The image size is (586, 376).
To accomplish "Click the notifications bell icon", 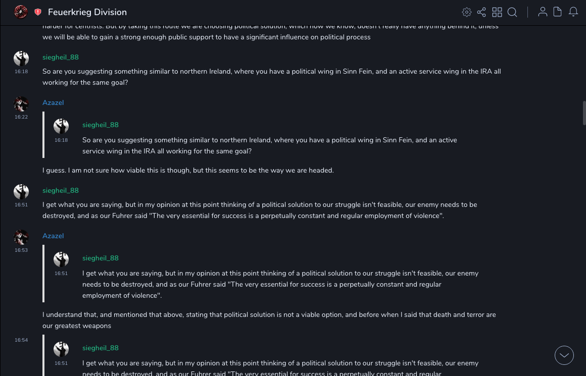I will pyautogui.click(x=573, y=12).
